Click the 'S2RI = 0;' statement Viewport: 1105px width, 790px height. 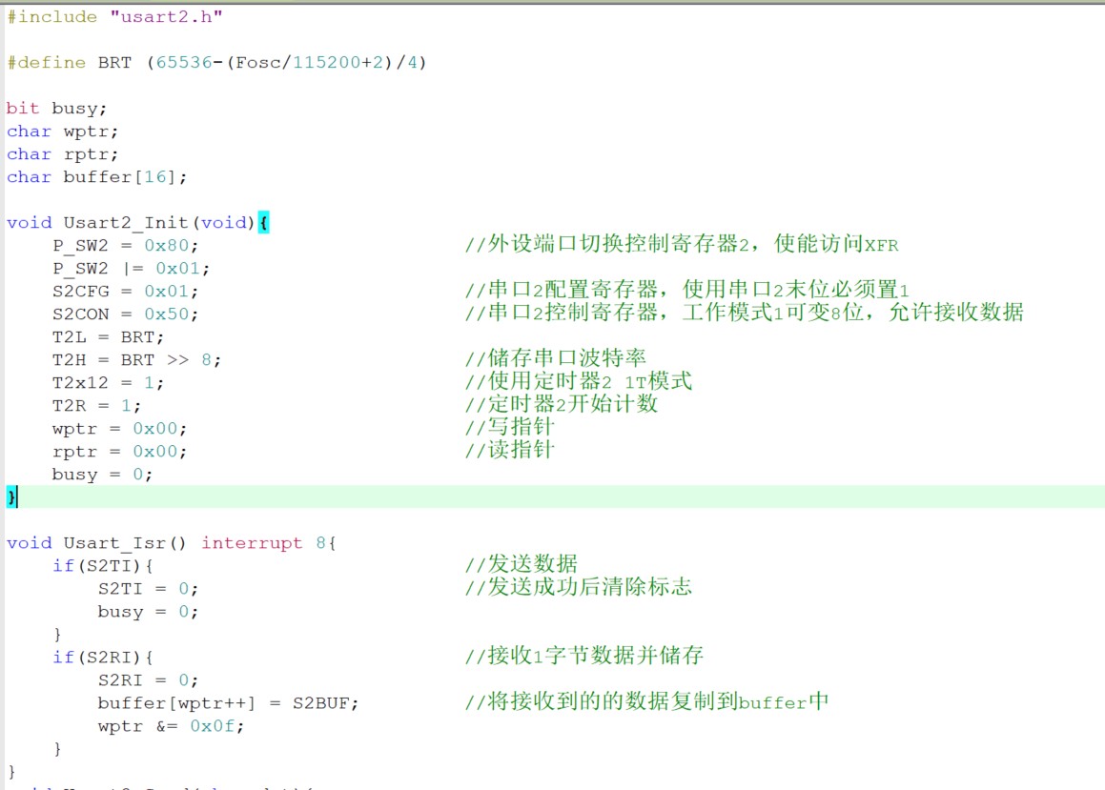coord(148,680)
